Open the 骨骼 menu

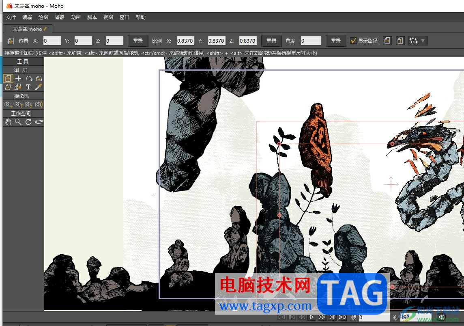click(60, 17)
